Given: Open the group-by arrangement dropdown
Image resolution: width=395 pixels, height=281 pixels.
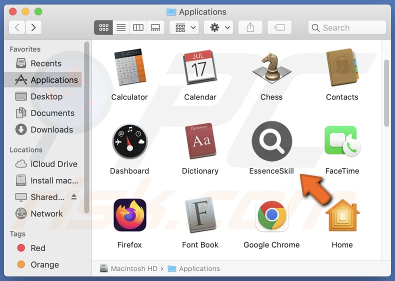Looking at the screenshot, I should point(184,27).
